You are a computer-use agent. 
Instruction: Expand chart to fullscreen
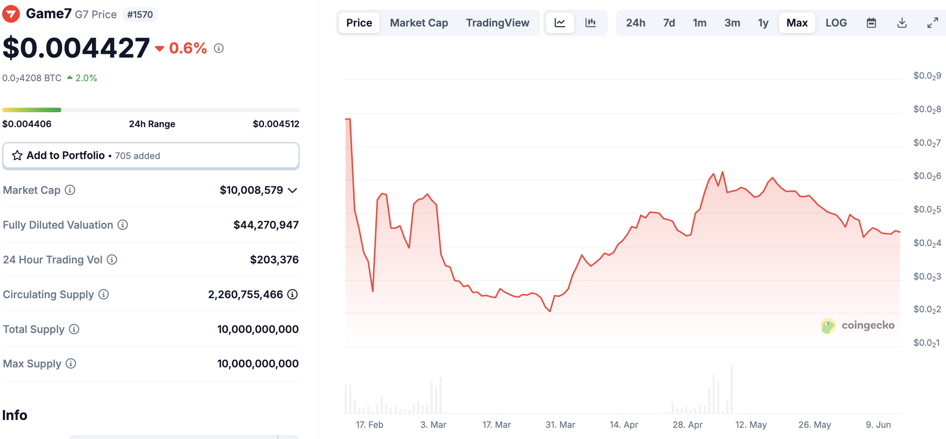(x=933, y=23)
